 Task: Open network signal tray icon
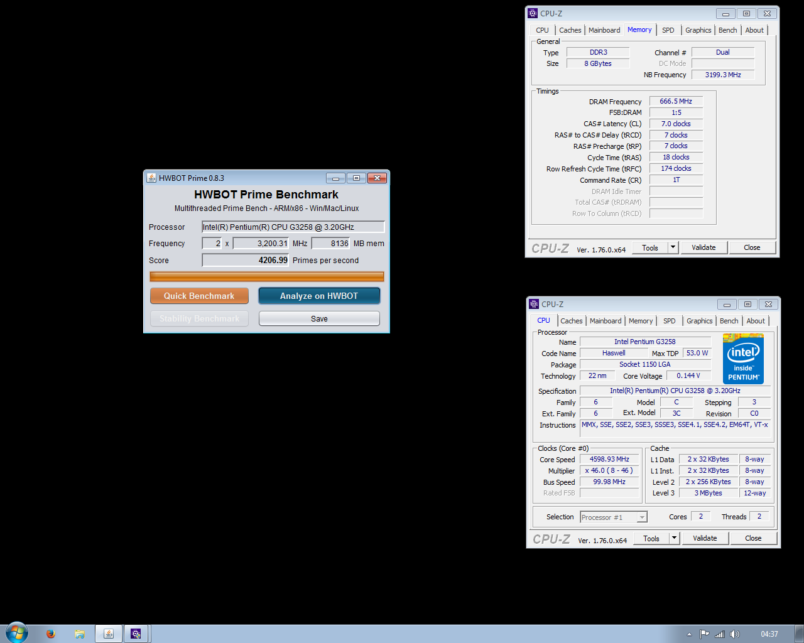720,634
